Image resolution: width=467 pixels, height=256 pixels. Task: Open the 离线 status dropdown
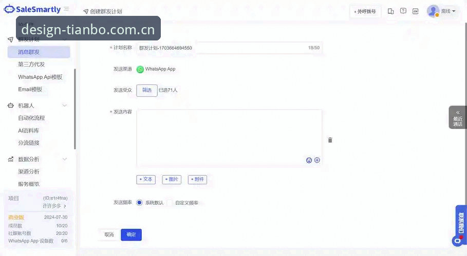[x=448, y=11]
